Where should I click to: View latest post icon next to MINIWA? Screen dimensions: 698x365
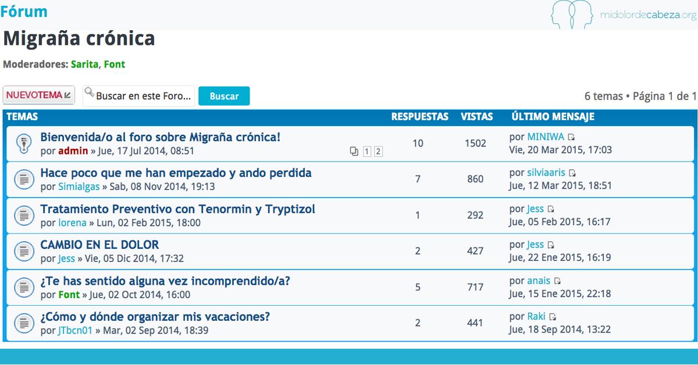tap(572, 137)
